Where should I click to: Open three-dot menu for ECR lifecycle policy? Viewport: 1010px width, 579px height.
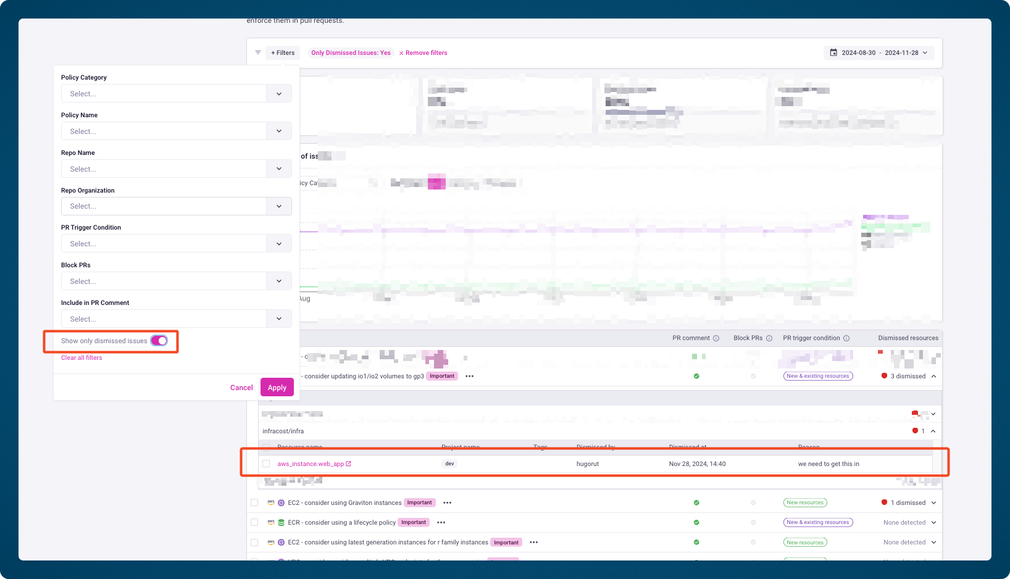point(441,522)
